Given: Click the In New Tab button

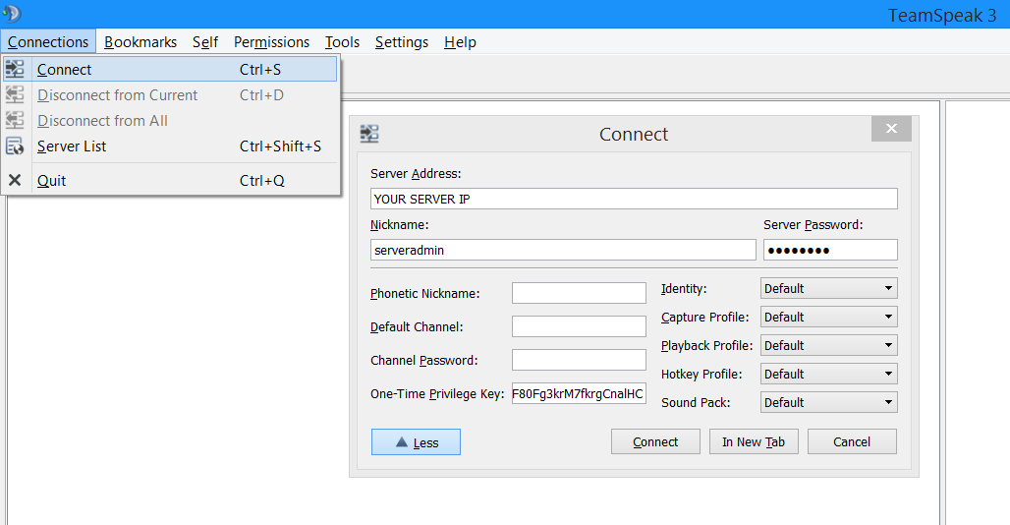Looking at the screenshot, I should pyautogui.click(x=754, y=441).
